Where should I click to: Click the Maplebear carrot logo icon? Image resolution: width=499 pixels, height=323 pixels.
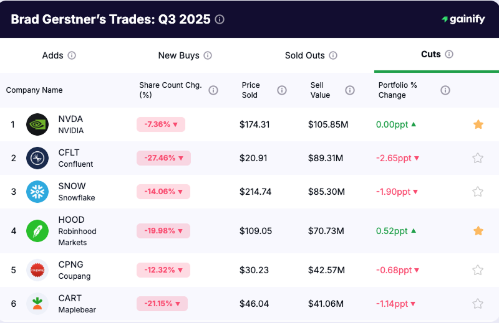[37, 304]
